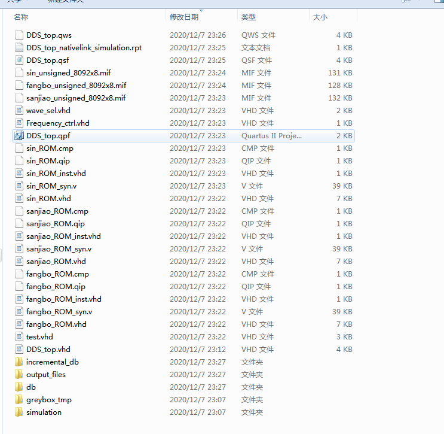The image size is (444, 434).
Task: Select file name fangbo_ROM_syn.v
Action: point(59,311)
